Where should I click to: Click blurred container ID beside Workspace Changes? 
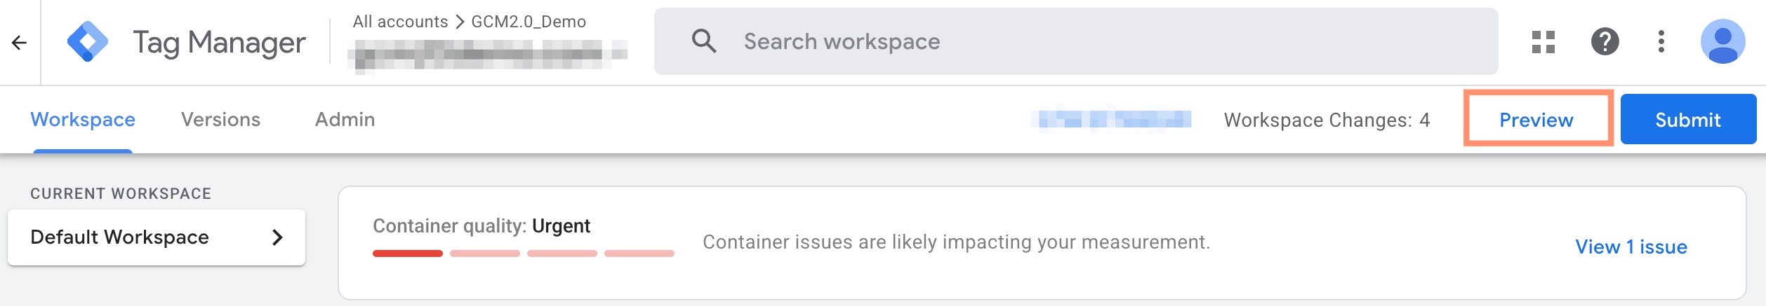1115,120
